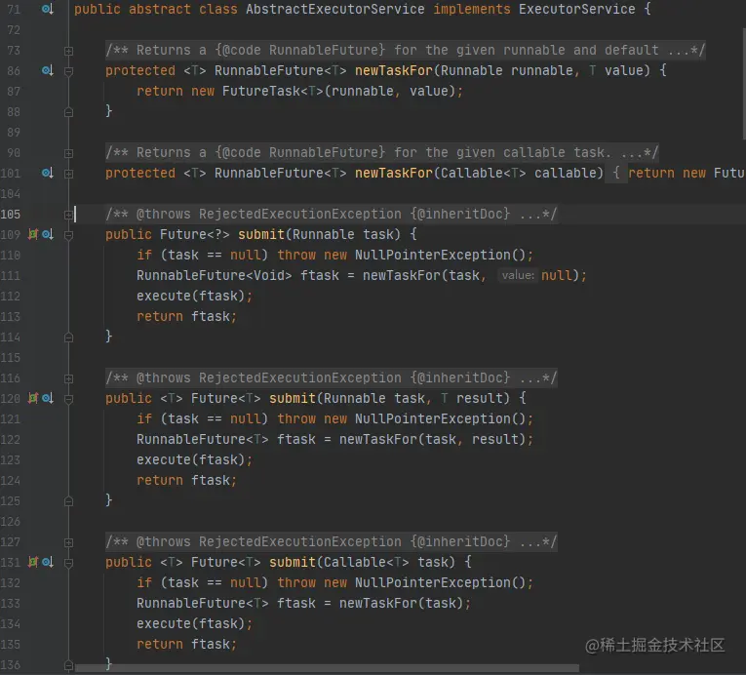The height and width of the screenshot is (675, 746).
Task: Collapse submit(Runnable task) method on line 109
Action: (x=68, y=235)
